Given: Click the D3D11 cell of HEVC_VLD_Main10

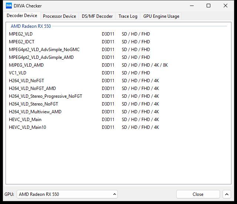Looking at the screenshot, I should [108, 127].
